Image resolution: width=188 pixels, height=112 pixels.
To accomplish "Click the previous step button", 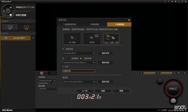I will pos(85,91).
